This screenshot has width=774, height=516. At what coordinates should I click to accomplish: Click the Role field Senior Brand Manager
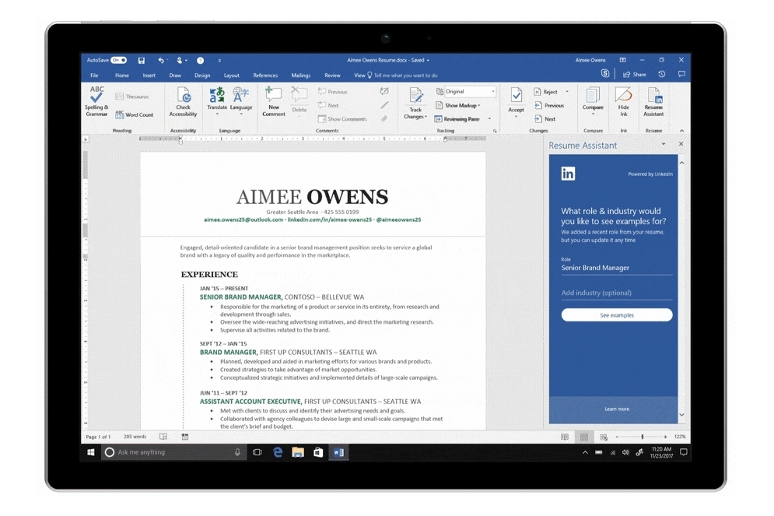click(617, 268)
